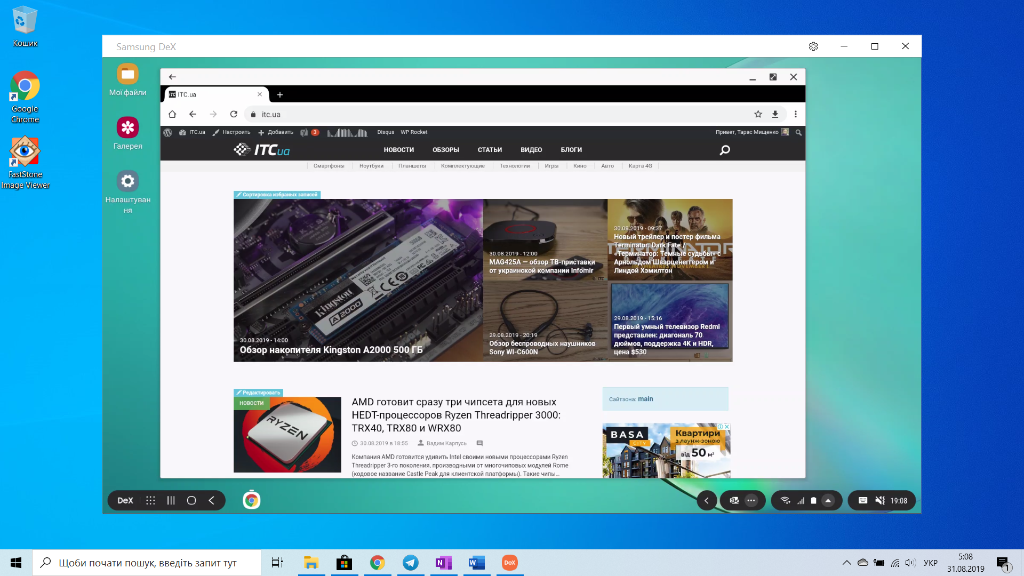Reload the itc.ua page
This screenshot has height=576, width=1024.
point(234,114)
